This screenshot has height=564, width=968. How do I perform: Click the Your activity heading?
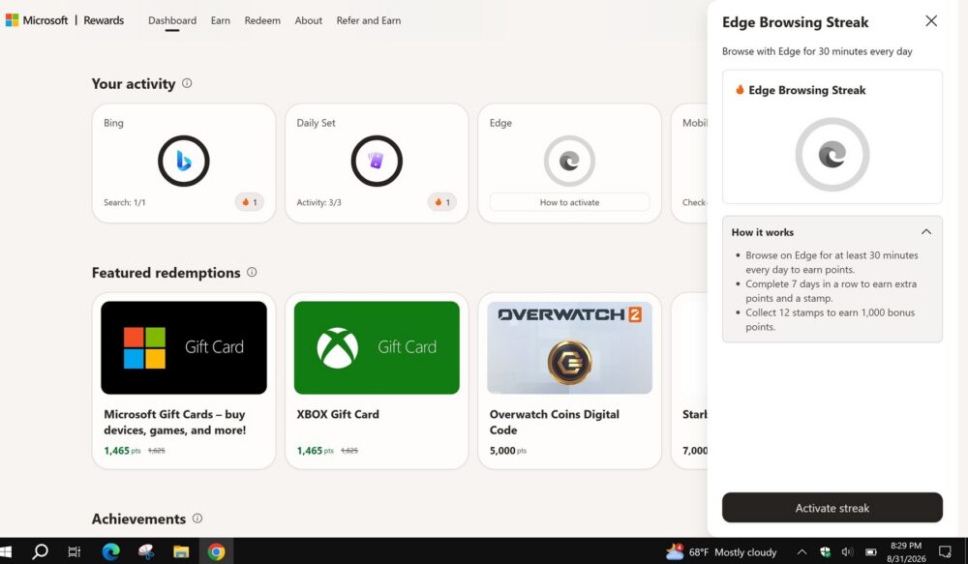[x=134, y=83]
